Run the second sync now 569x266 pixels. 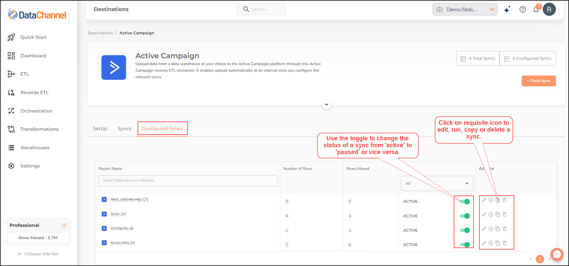click(x=491, y=215)
